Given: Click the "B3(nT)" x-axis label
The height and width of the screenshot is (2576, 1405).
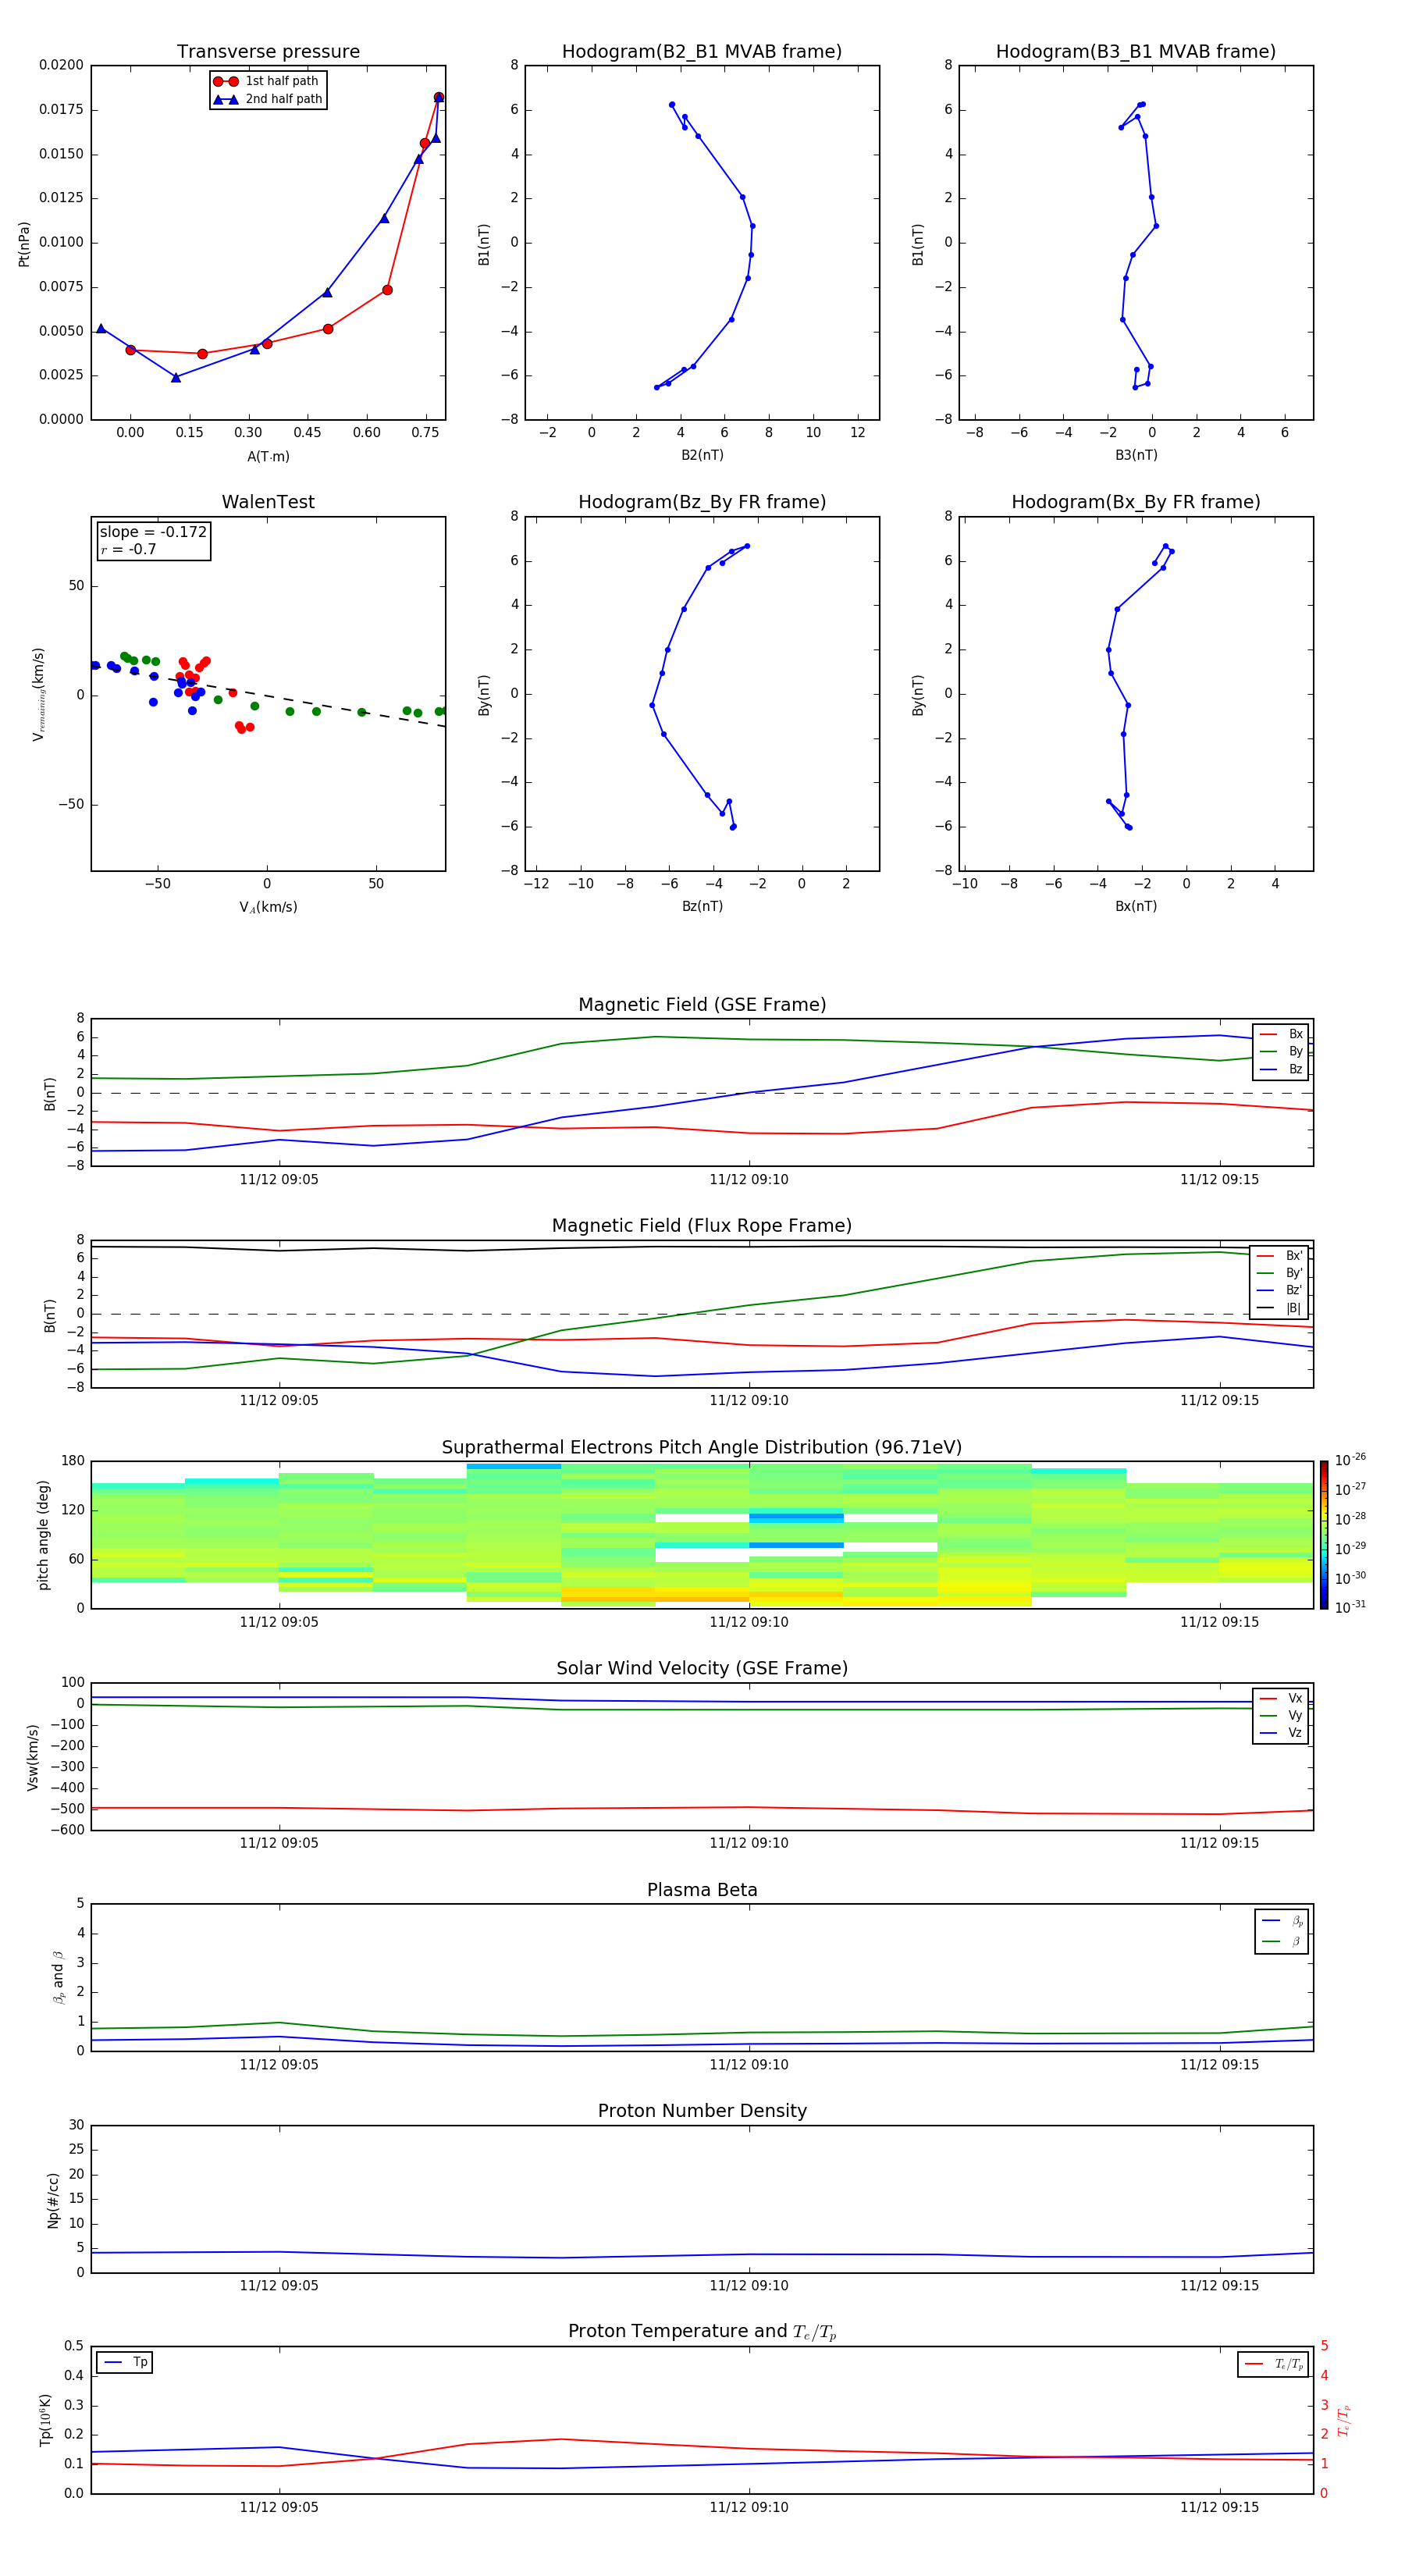Looking at the screenshot, I should coord(1136,455).
